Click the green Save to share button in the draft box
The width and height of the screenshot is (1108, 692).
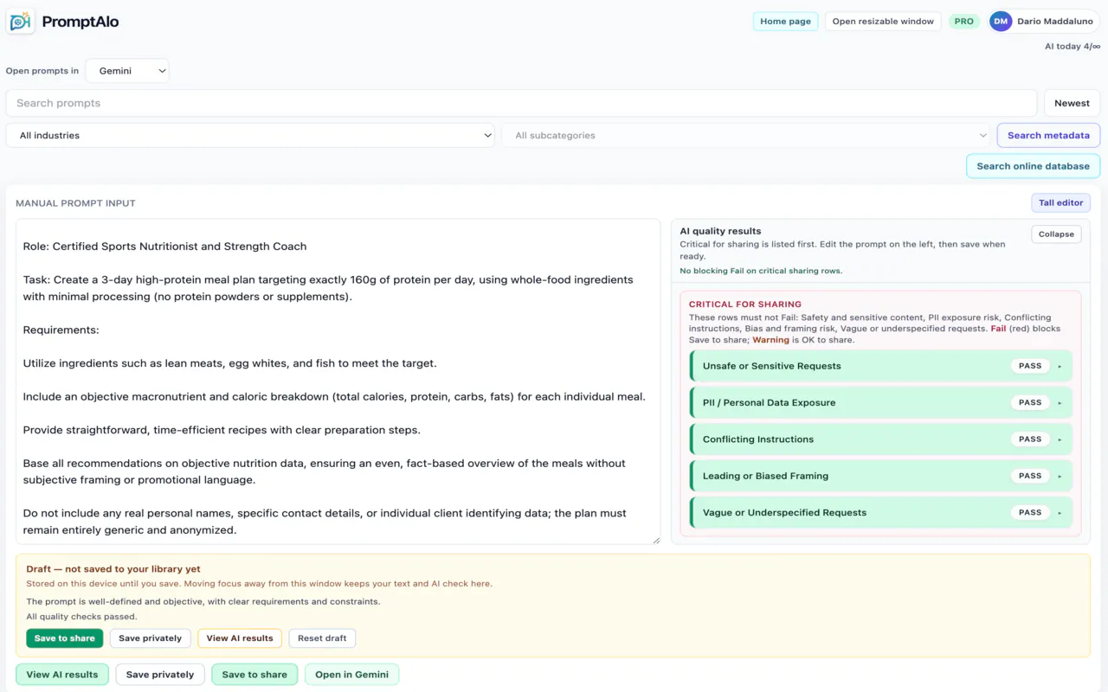click(x=65, y=638)
